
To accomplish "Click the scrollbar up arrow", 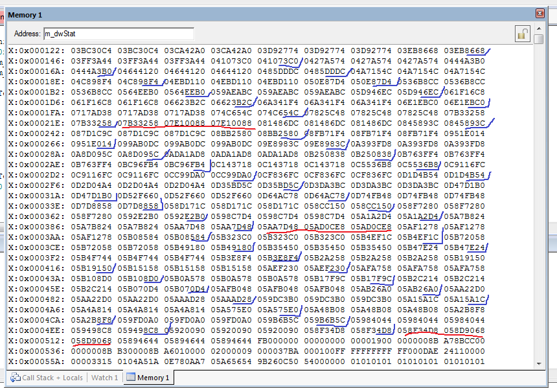I will [540, 29].
